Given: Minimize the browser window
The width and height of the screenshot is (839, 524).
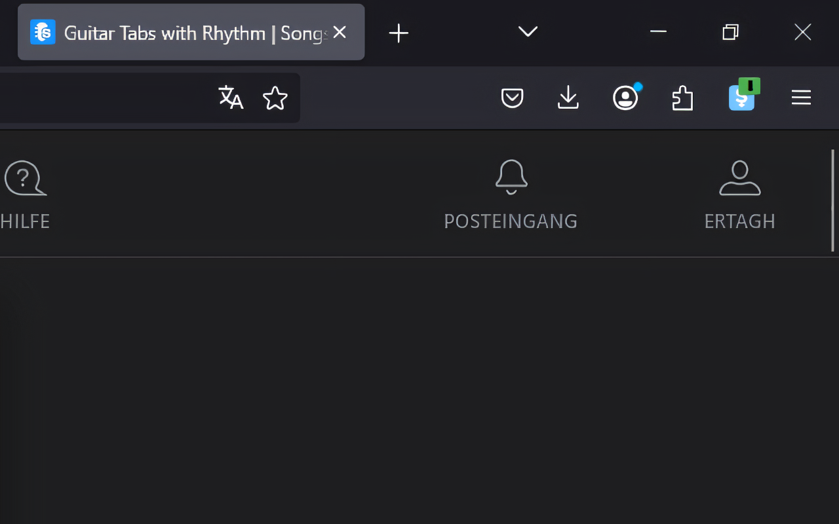Looking at the screenshot, I should point(658,31).
